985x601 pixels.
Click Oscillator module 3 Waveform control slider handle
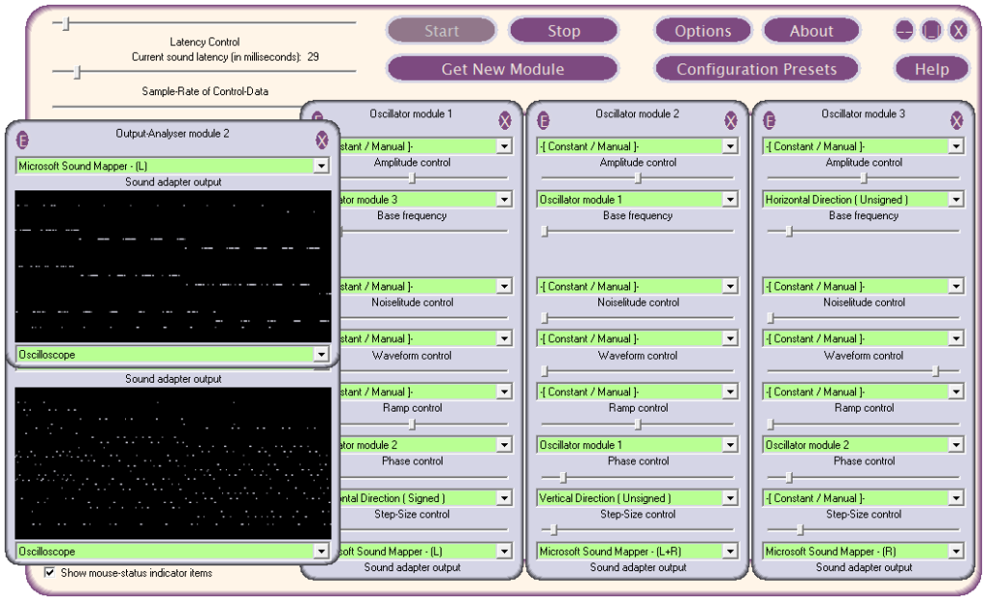[x=936, y=371]
